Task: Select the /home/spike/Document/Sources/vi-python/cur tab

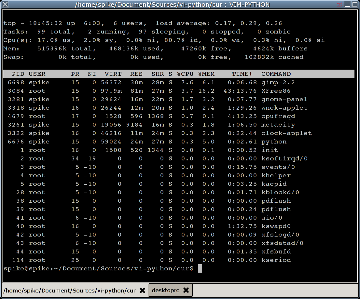Action: (69, 291)
